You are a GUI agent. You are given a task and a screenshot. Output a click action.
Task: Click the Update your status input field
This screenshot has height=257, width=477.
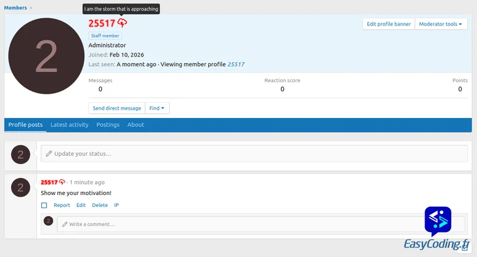(x=255, y=154)
